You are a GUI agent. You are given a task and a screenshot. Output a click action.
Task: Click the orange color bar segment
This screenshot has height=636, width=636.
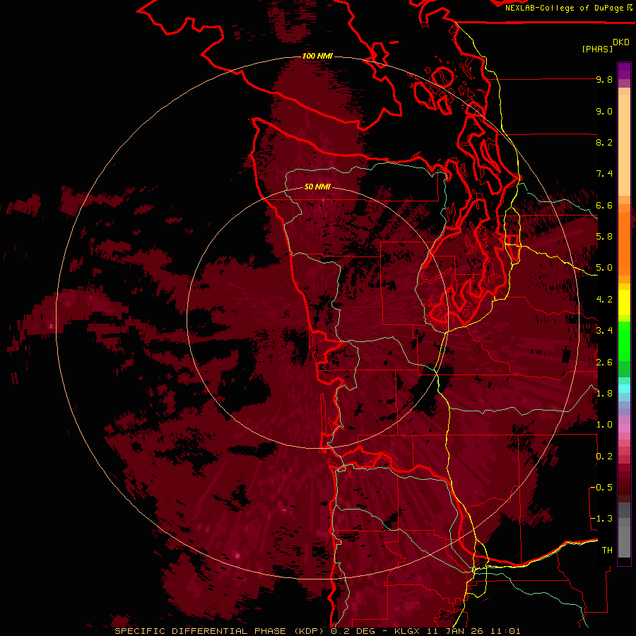(x=624, y=243)
